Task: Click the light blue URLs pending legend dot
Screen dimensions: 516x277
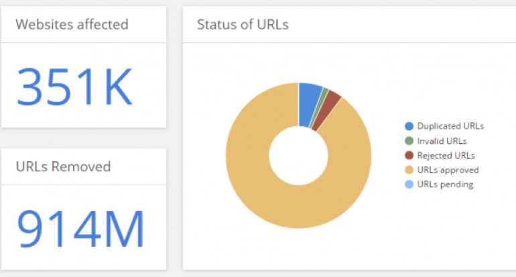Action: 409,185
